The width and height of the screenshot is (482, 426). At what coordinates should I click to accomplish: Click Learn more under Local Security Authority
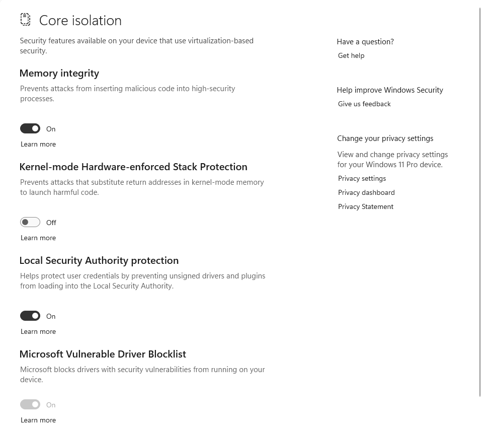(38, 332)
